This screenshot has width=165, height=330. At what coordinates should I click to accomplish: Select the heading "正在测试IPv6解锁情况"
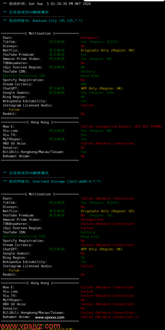(x=29, y=173)
